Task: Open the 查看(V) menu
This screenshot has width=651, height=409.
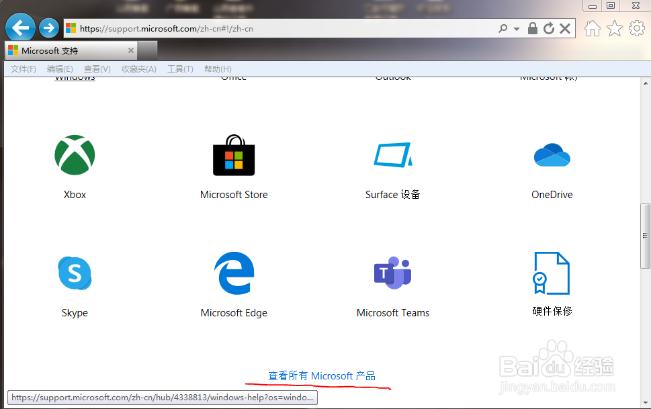Action: [x=97, y=69]
